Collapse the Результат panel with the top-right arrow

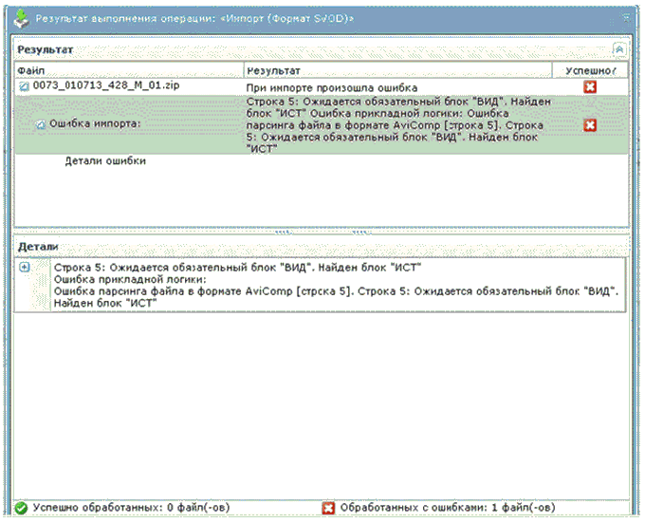(x=619, y=47)
